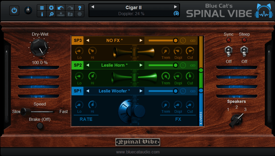Open the help question mark icon
Screen dimensions: 275x156
[x=80, y=8]
